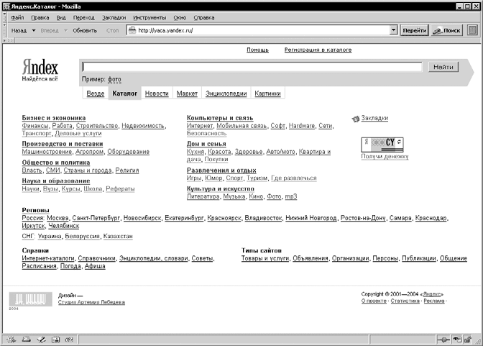The image size is (483, 346).
Task: Click the example query фото link
Action: 114,80
